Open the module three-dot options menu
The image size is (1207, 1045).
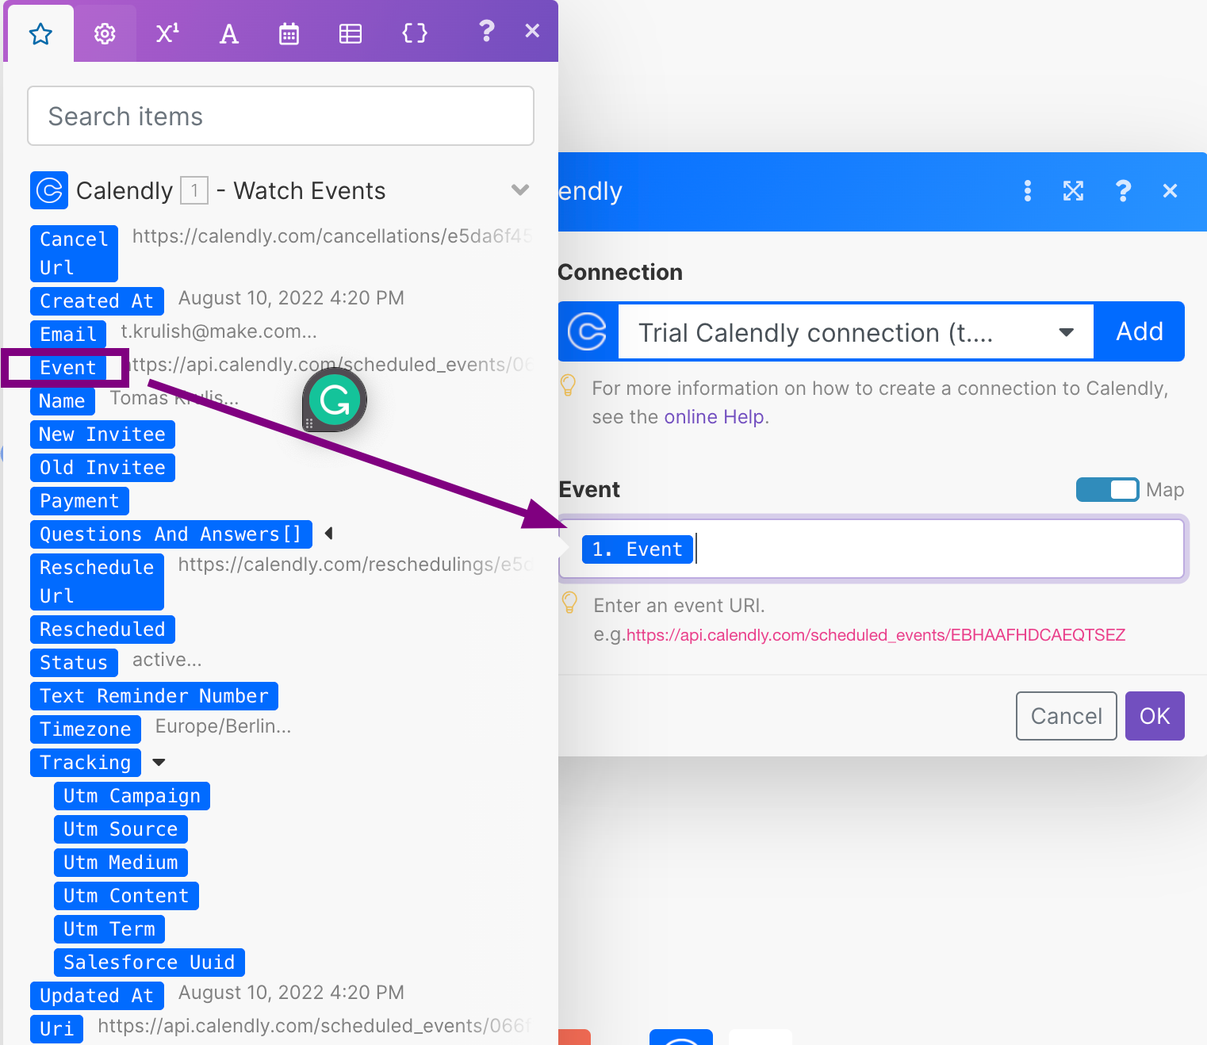click(x=1028, y=191)
